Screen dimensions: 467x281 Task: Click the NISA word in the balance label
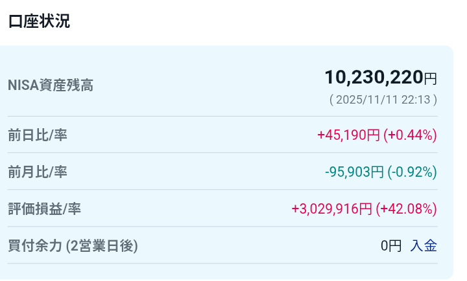pyautogui.click(x=21, y=85)
